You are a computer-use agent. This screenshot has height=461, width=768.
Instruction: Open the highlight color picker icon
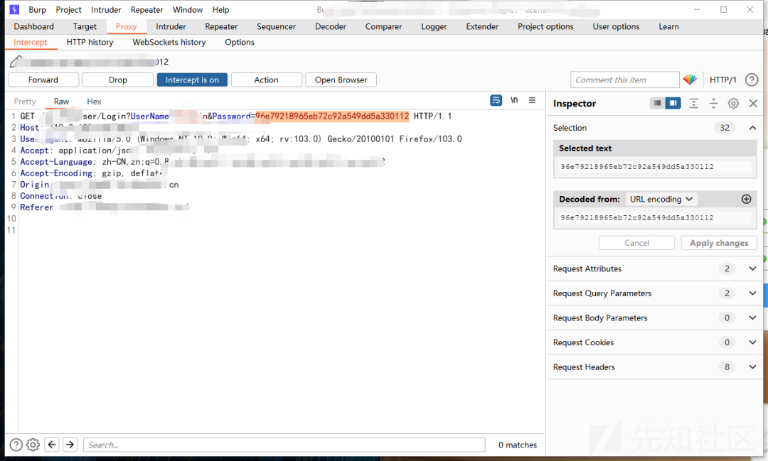pos(690,80)
